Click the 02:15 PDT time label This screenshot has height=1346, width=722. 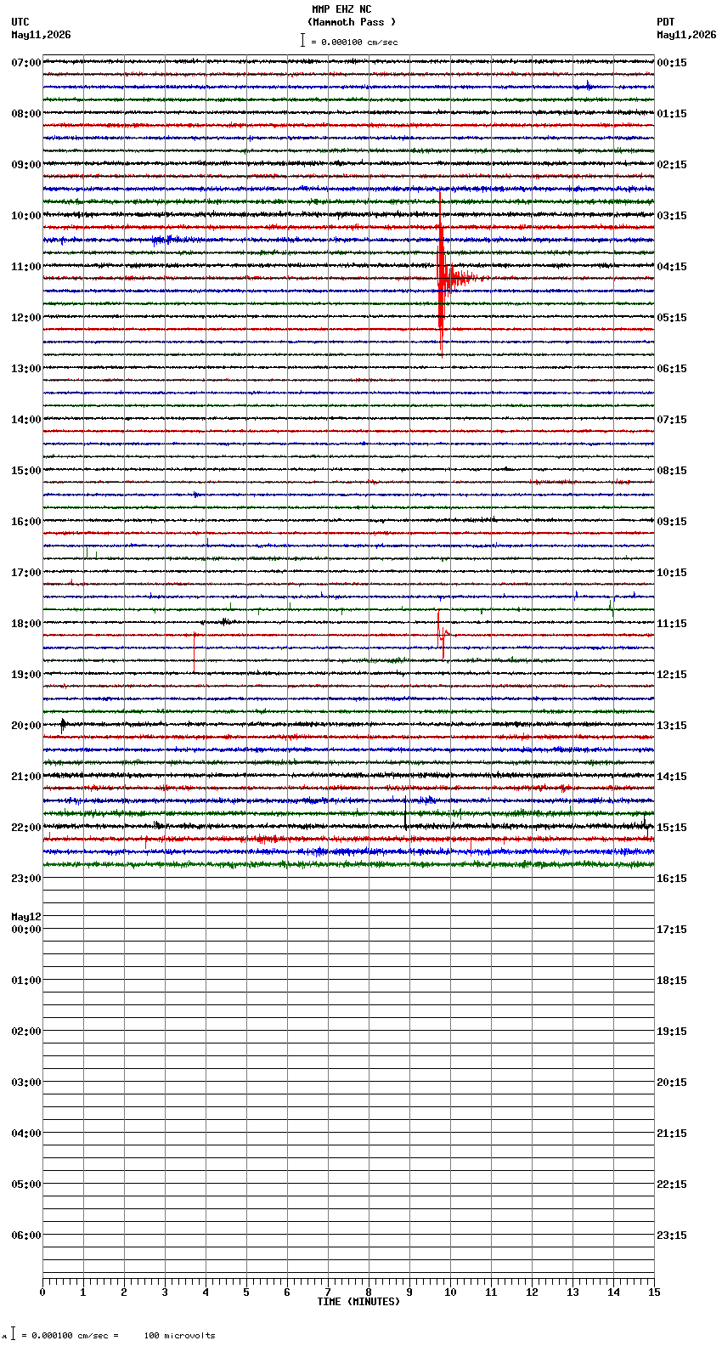pyautogui.click(x=672, y=165)
